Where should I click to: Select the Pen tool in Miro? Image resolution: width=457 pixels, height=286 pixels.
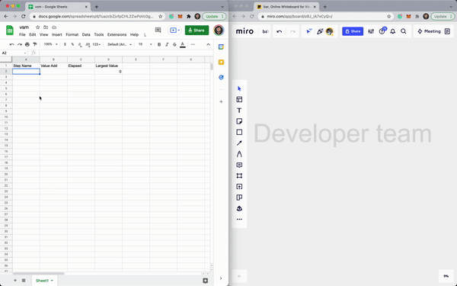click(x=239, y=154)
